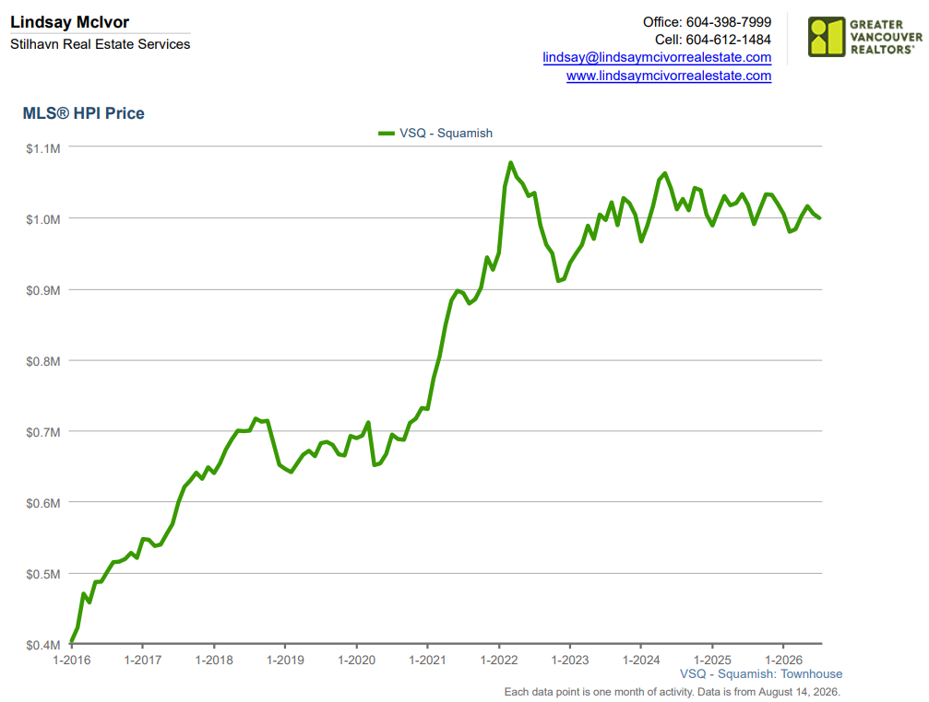Screen dimensions: 929x702
Task: Click the $0.7M y-axis label
Action: point(43,432)
